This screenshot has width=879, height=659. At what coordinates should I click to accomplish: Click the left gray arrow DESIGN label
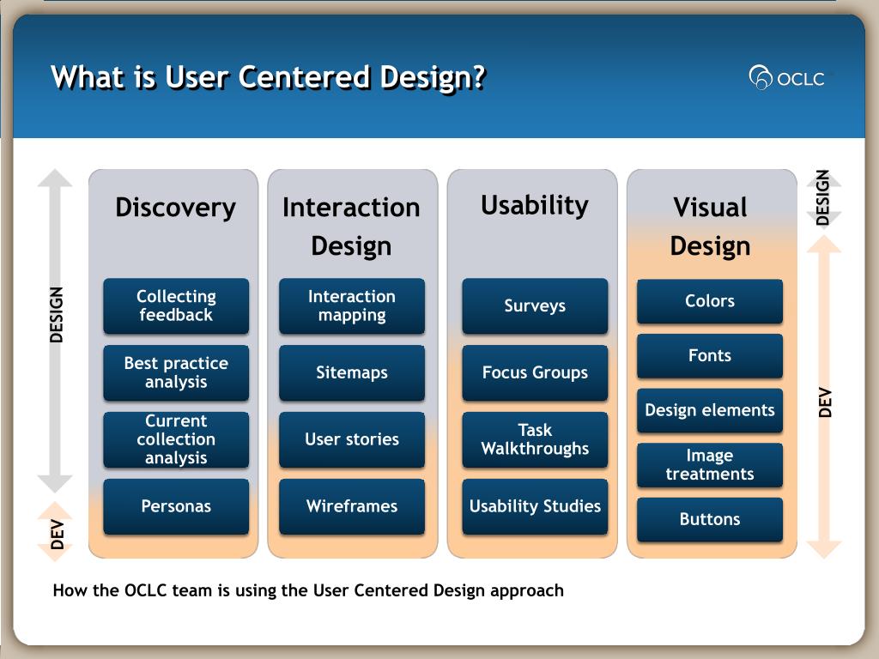click(56, 315)
